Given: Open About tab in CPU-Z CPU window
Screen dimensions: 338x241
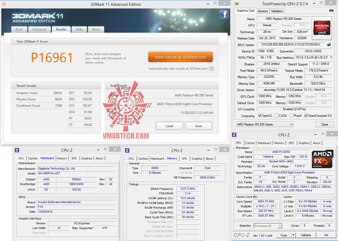Looking at the screenshot, I should click(x=317, y=143).
